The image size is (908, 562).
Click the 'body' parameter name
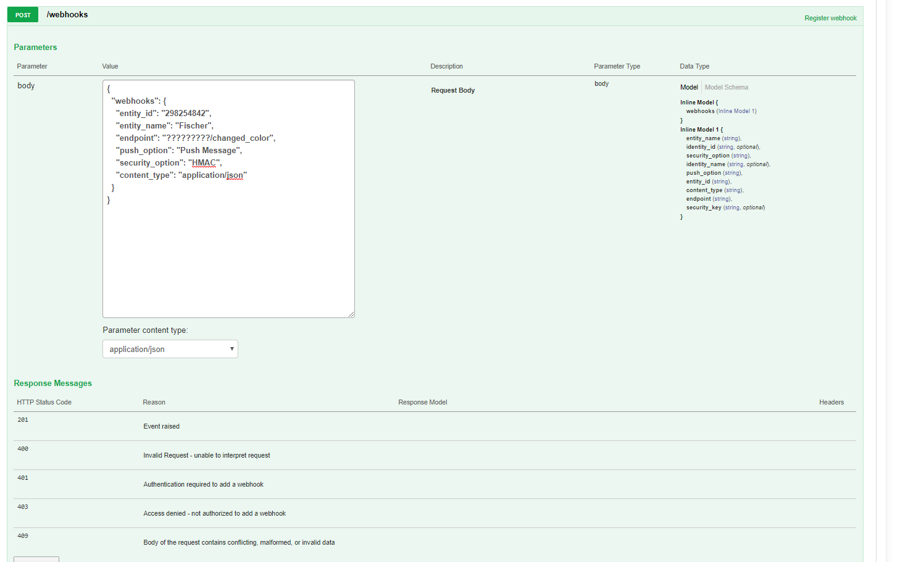point(26,86)
